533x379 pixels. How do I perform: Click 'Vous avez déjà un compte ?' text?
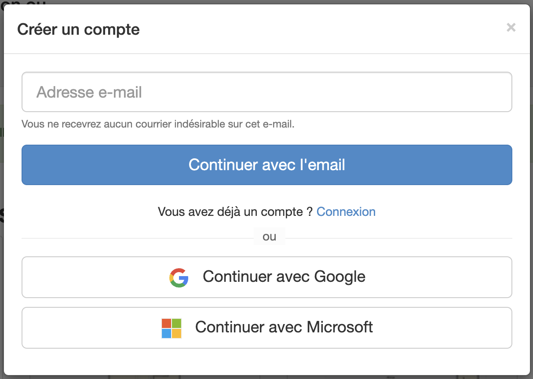tap(235, 211)
